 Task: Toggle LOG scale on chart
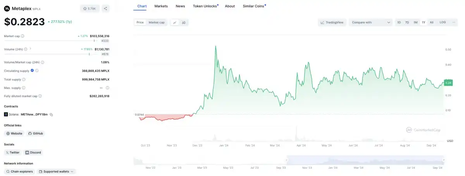(x=443, y=22)
